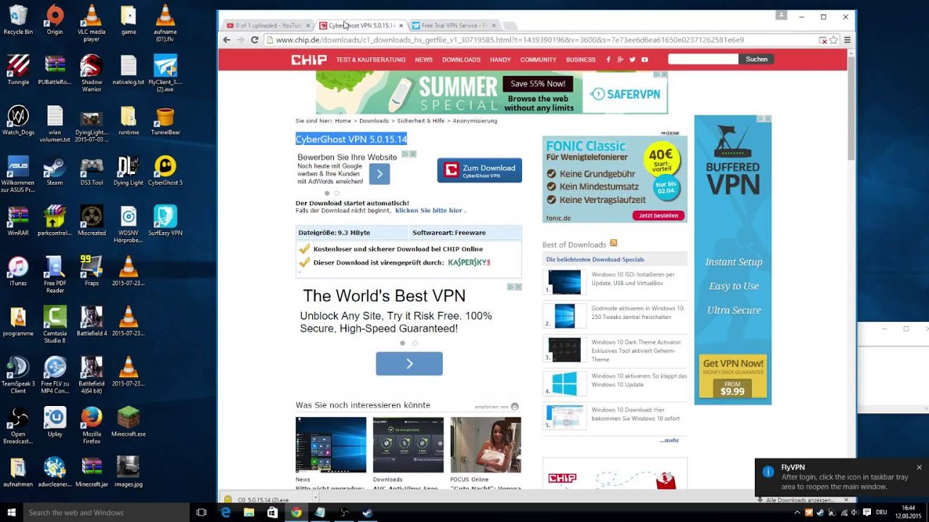Open TeamSpeak 3 Client desktop shortcut

[18, 375]
